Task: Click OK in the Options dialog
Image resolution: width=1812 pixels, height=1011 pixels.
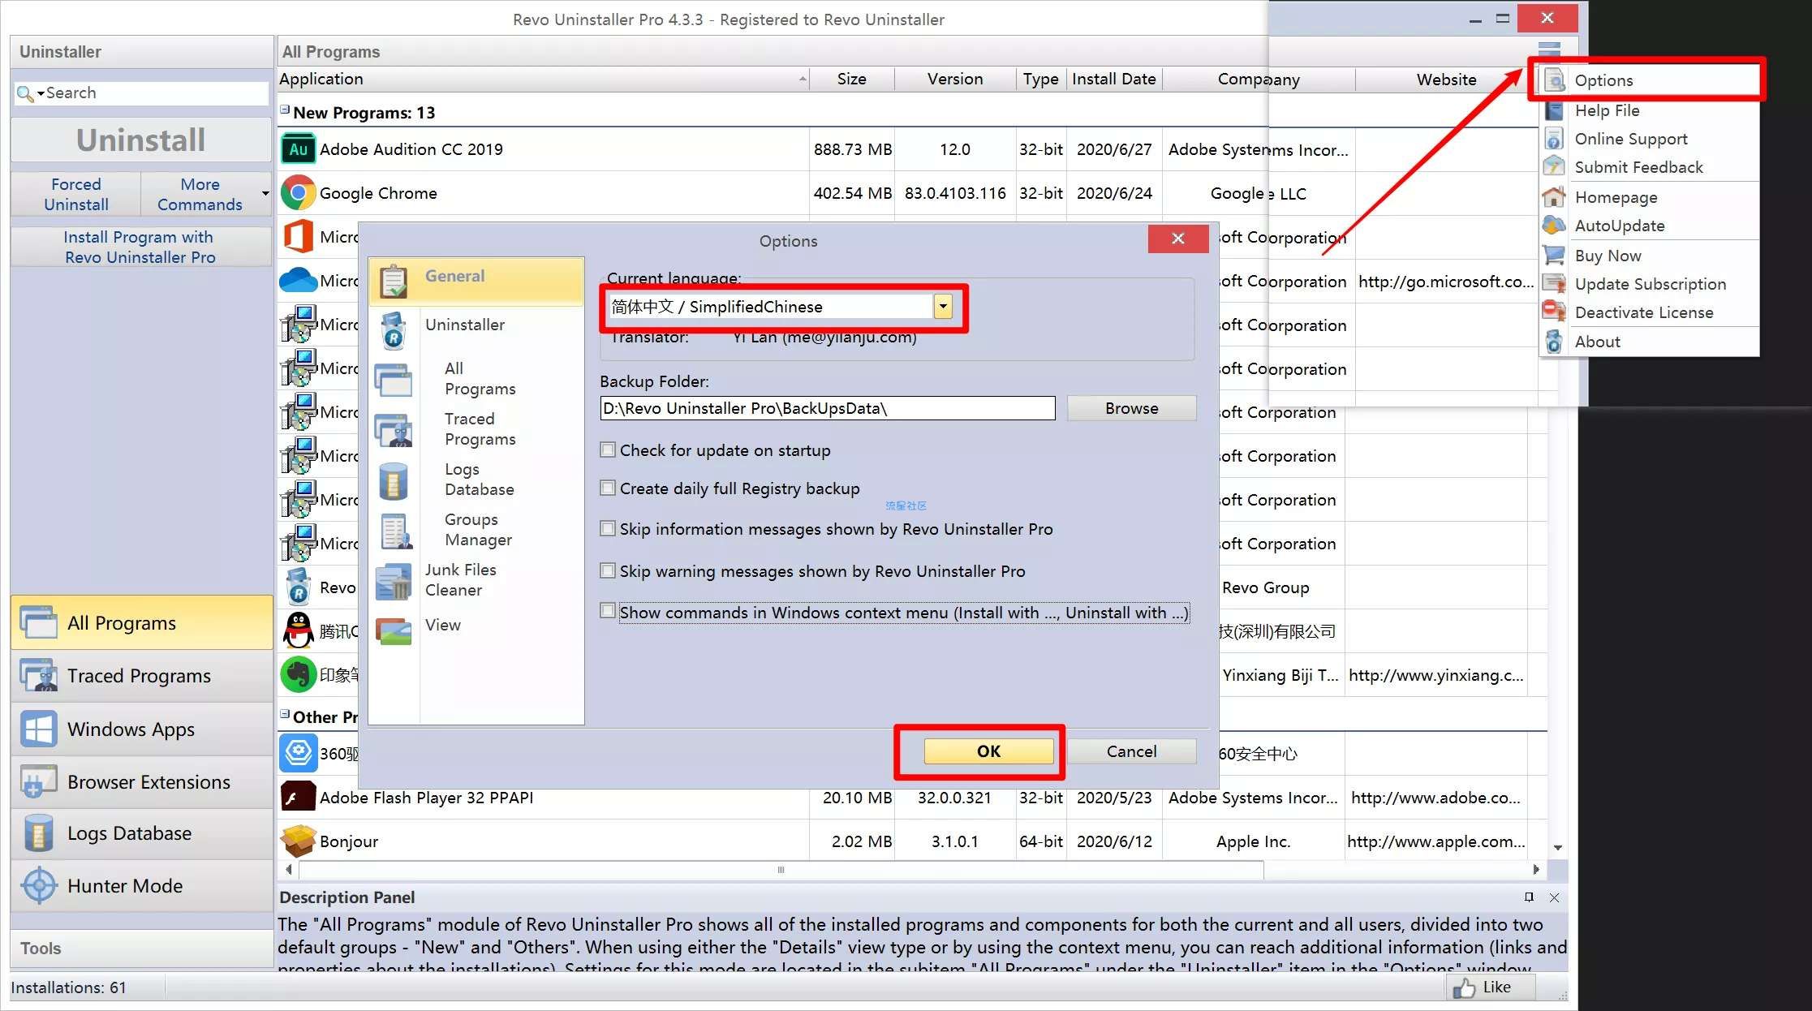Action: 988,751
